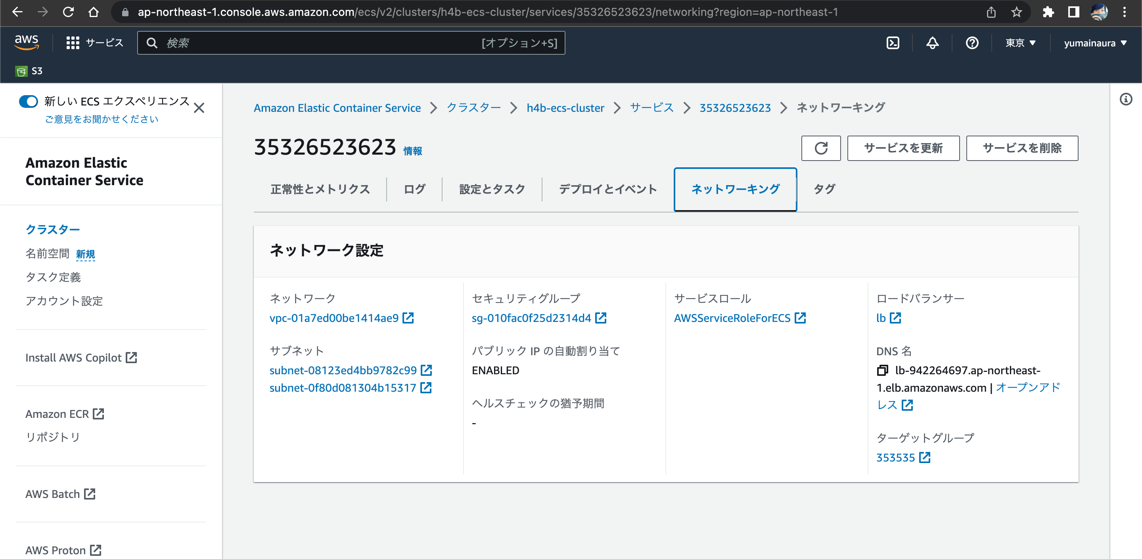
Task: Click the AWS logo home icon
Action: (x=27, y=42)
